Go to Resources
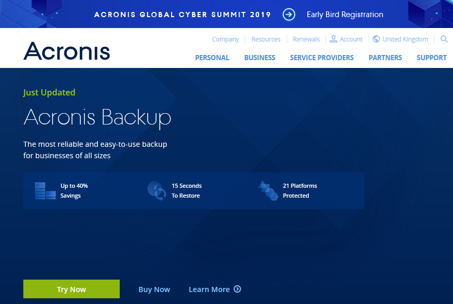Screen dimensions: 453x304 pyautogui.click(x=266, y=39)
